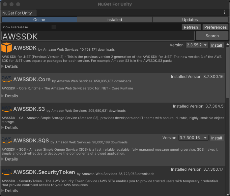The width and height of the screenshot is (230, 196).
Task: Click the scrollbar up arrow
Action: 227,44
